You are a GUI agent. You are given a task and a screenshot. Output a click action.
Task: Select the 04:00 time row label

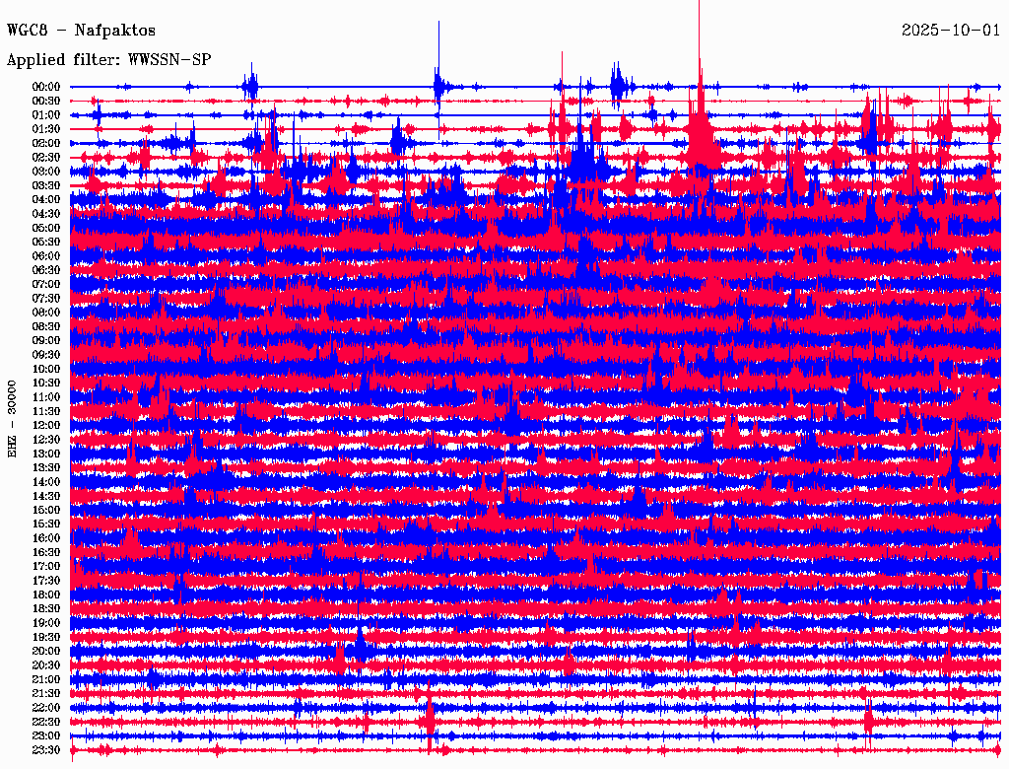pyautogui.click(x=46, y=200)
